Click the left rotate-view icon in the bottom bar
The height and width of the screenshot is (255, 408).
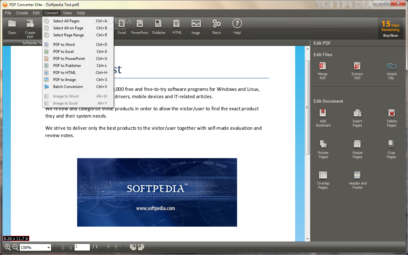pyautogui.click(x=133, y=247)
